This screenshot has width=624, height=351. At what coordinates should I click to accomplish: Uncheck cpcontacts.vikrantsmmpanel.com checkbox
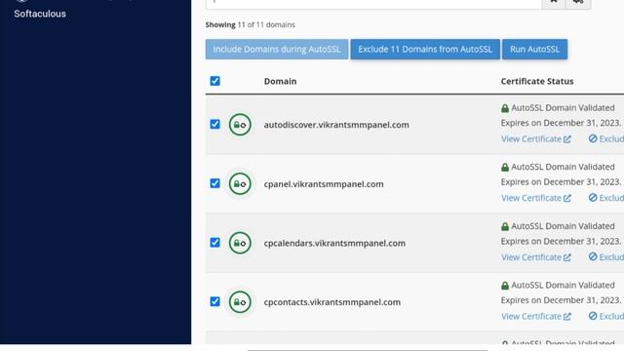(214, 301)
